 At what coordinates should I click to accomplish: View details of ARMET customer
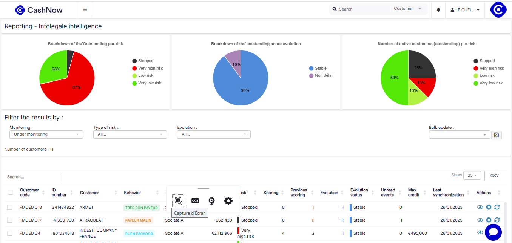point(480,207)
